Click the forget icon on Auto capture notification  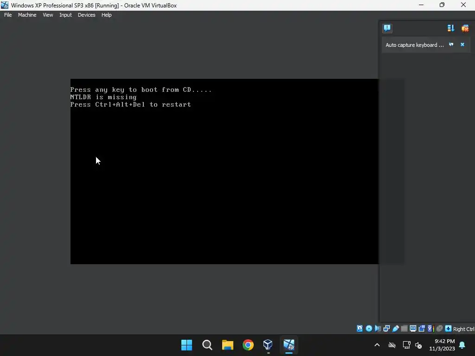[451, 44]
